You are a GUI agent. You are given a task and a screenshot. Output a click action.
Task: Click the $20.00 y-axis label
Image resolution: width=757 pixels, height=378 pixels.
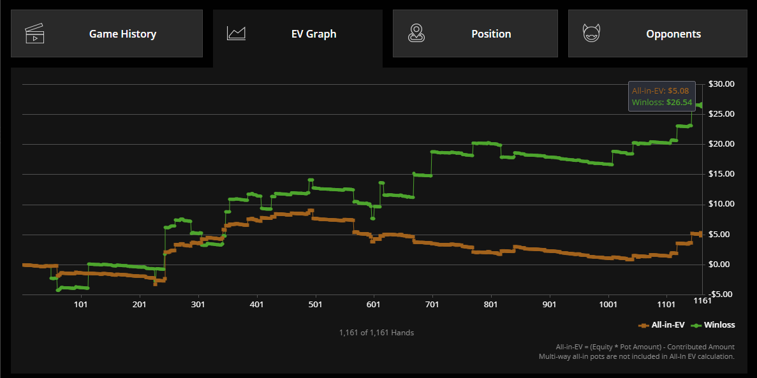721,144
